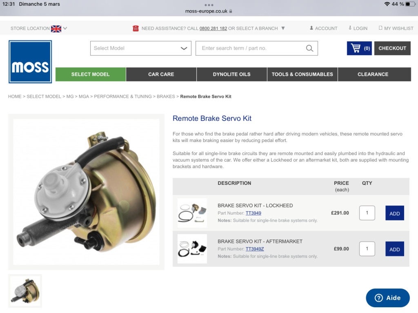Go to Performance & Tuning breadcrumb
418x313 pixels.
pyautogui.click(x=122, y=97)
